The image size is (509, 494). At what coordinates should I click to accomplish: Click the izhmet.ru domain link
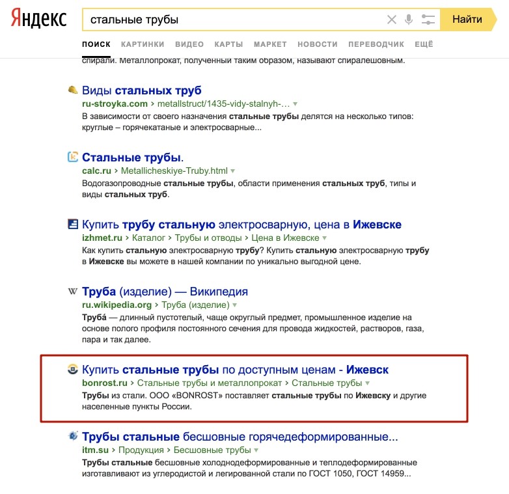point(102,238)
